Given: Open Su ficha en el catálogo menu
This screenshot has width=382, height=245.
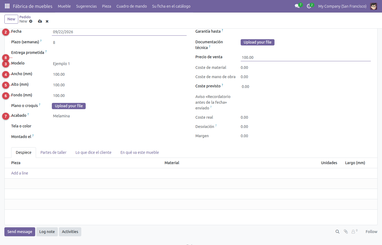Looking at the screenshot, I should [x=171, y=6].
